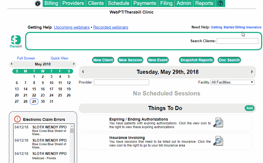Expand the Facility dropdown
Screen dimensions: 263x163
(232, 82)
